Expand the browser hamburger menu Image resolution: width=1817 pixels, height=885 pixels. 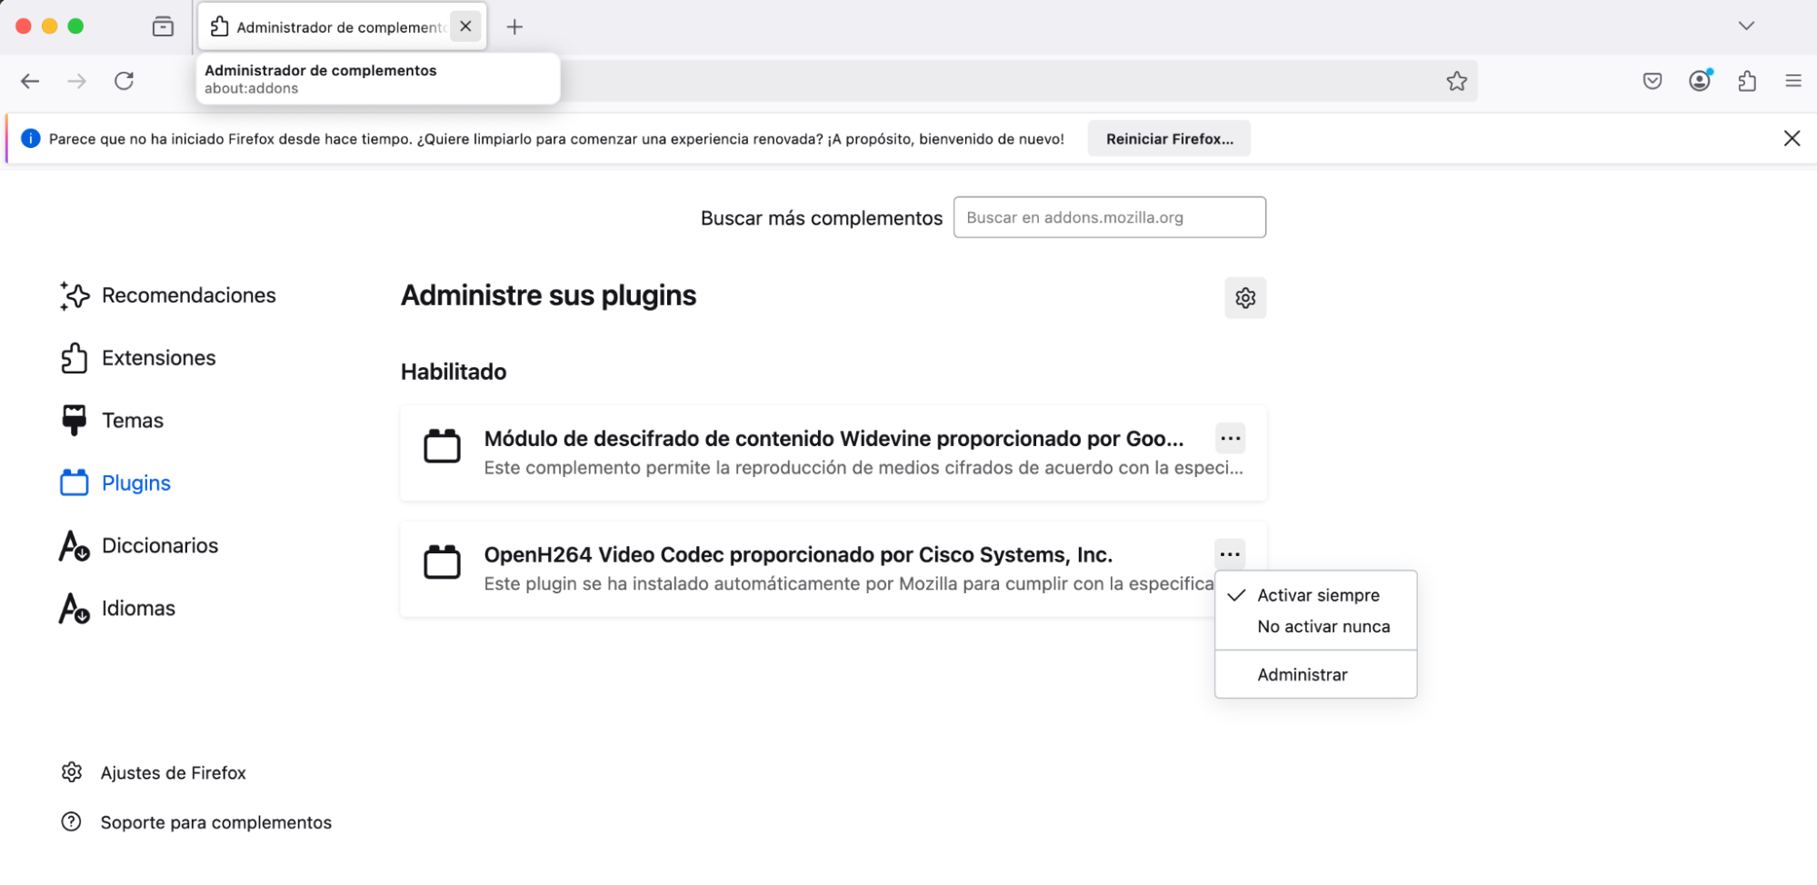tap(1793, 81)
